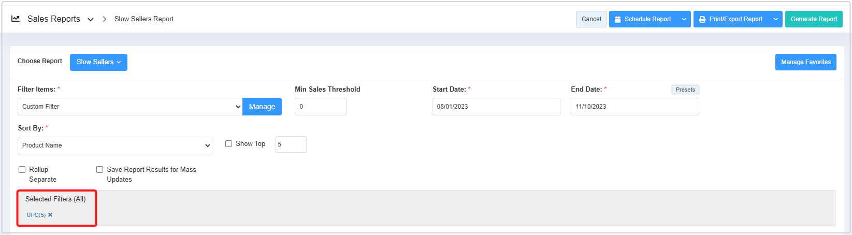The width and height of the screenshot is (852, 235).
Task: Click the printer icon on Print/Export Report
Action: pyautogui.click(x=702, y=19)
